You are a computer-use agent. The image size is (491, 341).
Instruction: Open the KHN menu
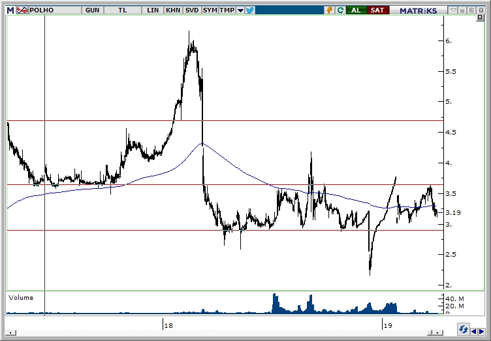pos(173,10)
